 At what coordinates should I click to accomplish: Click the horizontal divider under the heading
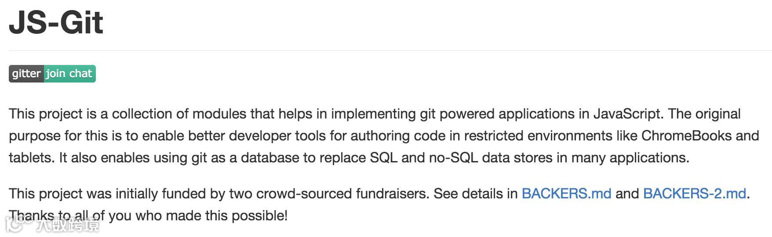tap(387, 50)
